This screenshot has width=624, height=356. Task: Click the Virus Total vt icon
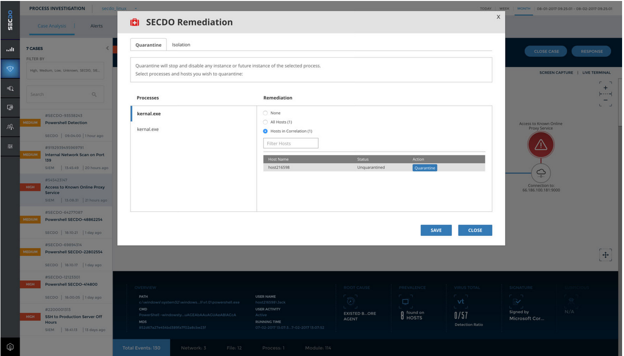[461, 302]
